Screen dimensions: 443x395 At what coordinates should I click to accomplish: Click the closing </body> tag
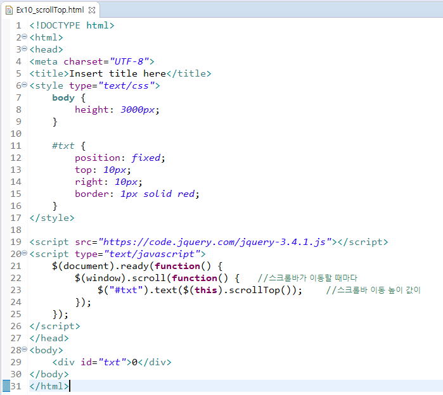[x=49, y=374]
